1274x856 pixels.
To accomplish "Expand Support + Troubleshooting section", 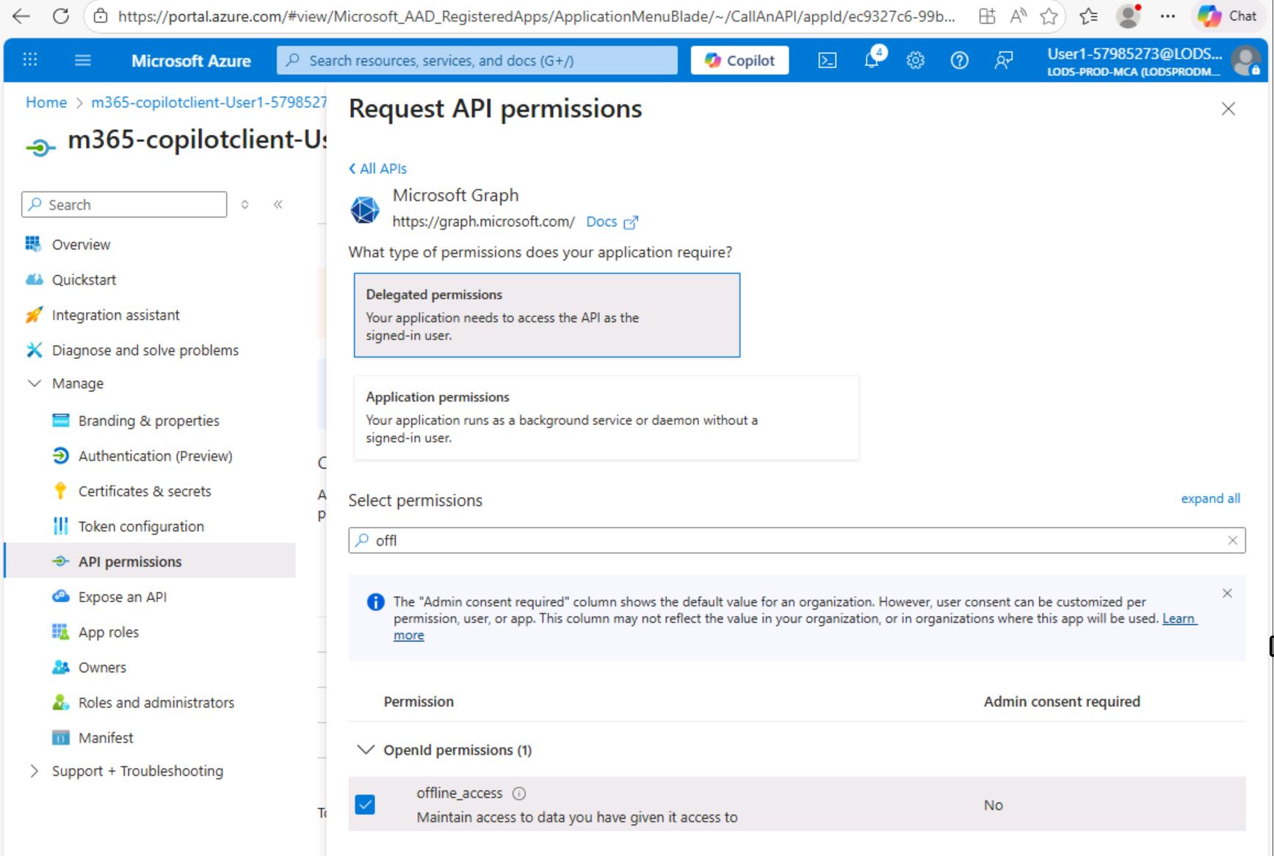I will coord(35,771).
